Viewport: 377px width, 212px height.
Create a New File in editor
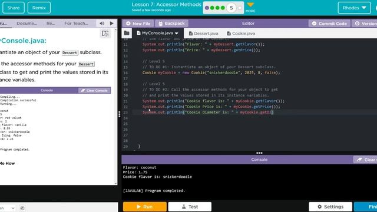138,24
